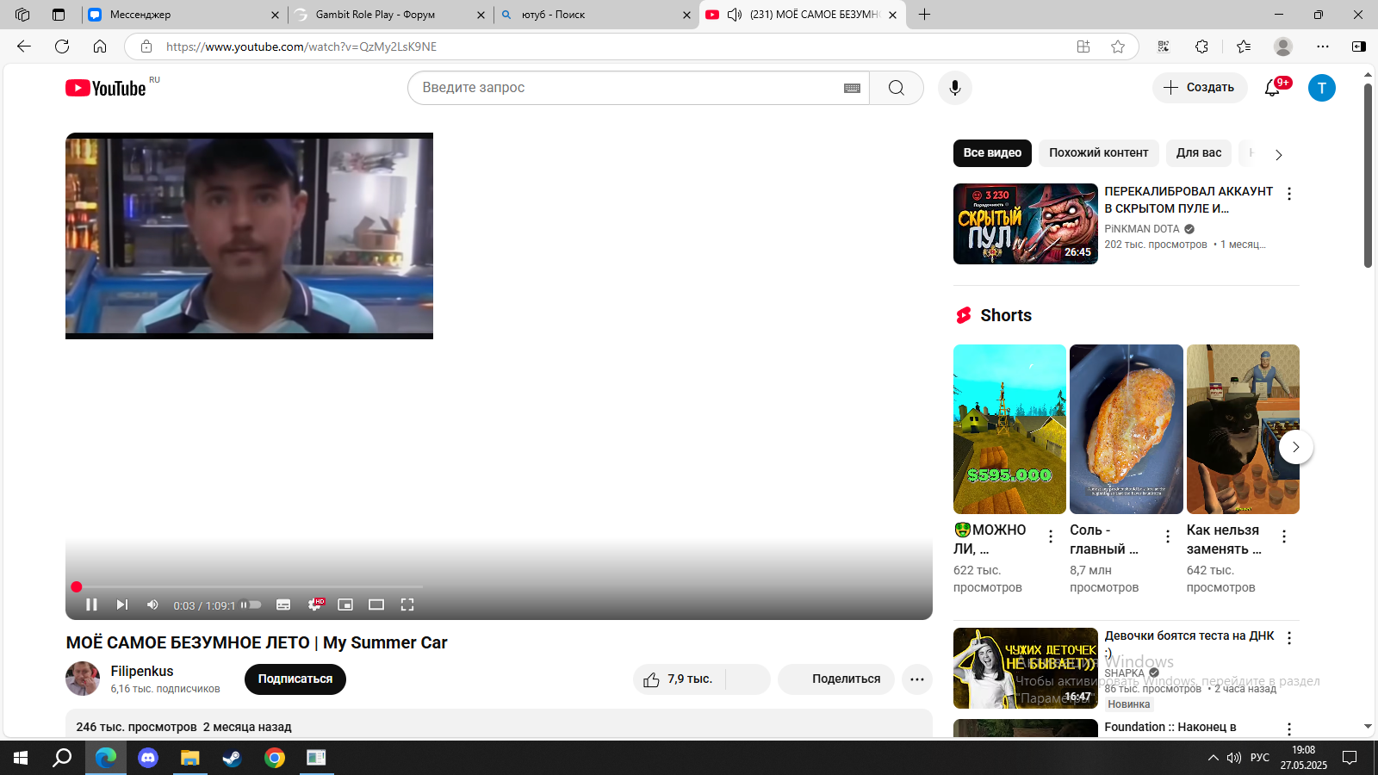Subscribe using the Подписаться button

tap(295, 679)
